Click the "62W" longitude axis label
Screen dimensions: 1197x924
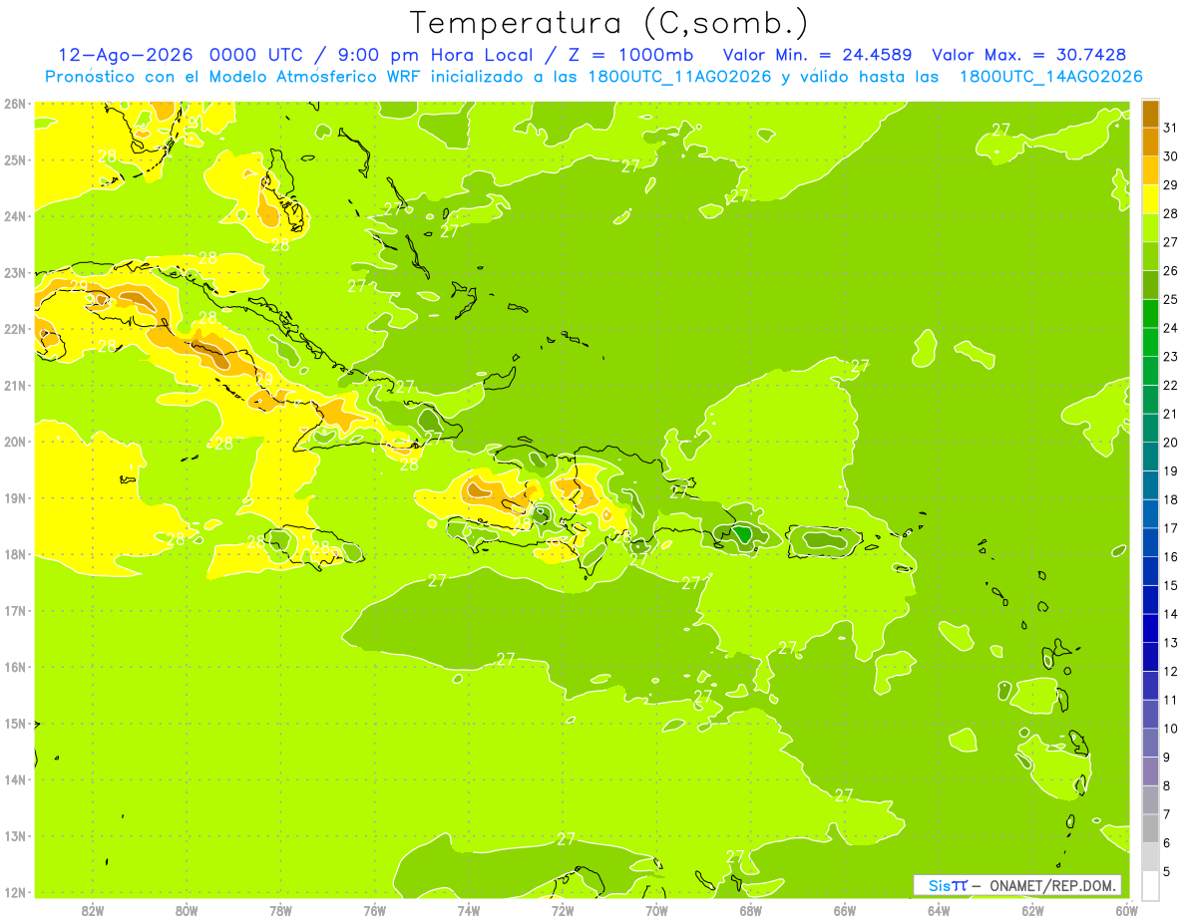[1032, 910]
